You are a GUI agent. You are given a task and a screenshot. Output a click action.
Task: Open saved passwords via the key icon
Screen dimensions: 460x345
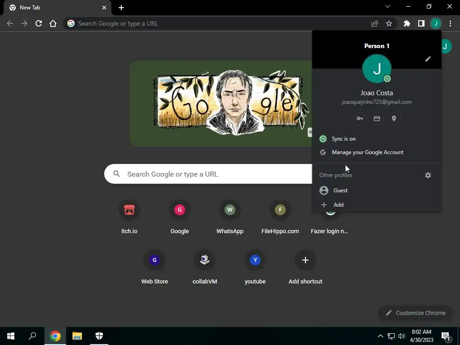click(x=360, y=119)
